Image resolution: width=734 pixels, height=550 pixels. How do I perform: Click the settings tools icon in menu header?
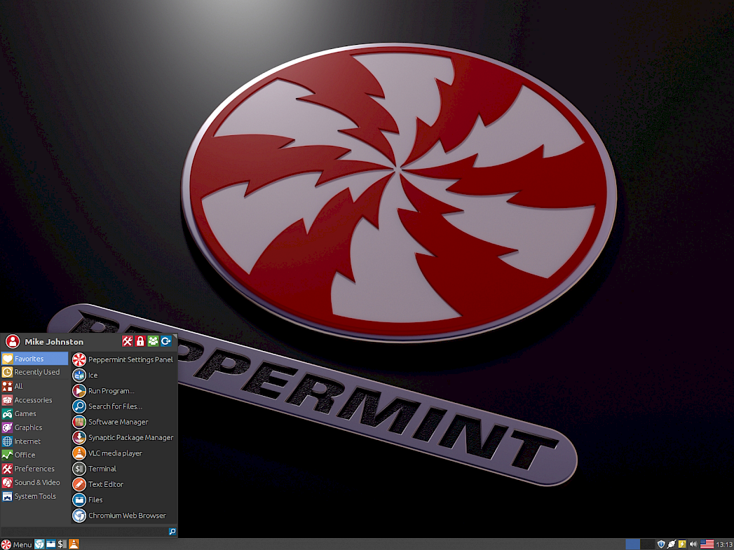click(128, 341)
